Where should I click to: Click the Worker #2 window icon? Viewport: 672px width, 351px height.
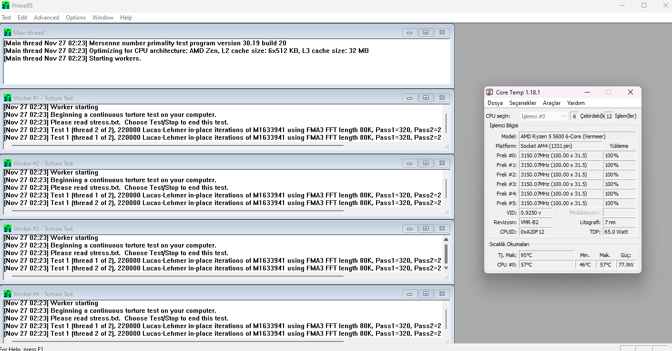click(8, 163)
